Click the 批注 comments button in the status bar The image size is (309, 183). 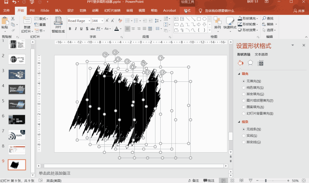(x=209, y=181)
